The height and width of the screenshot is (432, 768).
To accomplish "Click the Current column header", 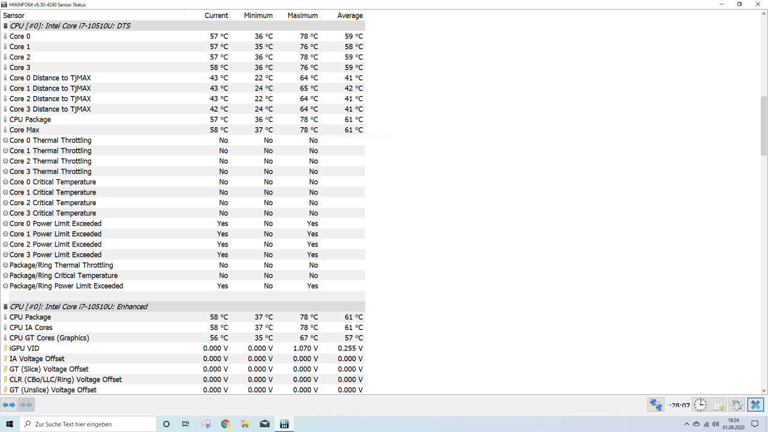I will tap(208, 16).
